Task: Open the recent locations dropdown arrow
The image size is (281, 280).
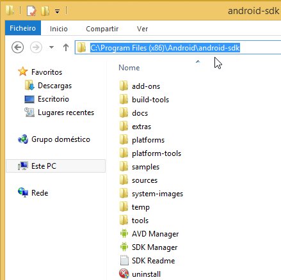Action: pos(51,47)
